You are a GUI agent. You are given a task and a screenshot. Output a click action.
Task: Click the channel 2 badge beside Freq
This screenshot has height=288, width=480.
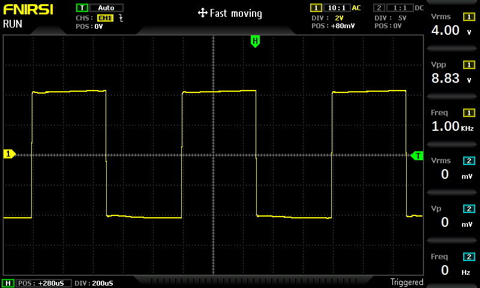point(469,257)
